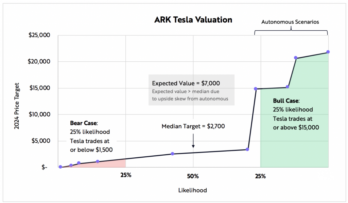
Task: Select the purple data point at the origin
Action: [60, 167]
